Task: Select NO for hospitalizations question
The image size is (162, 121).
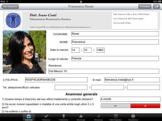Action: (115, 106)
